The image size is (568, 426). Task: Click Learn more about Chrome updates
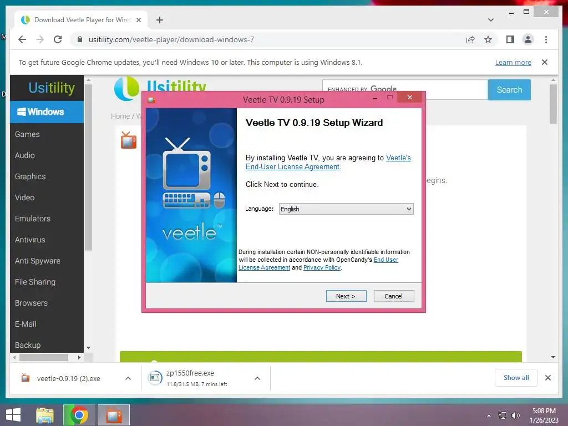click(x=513, y=62)
